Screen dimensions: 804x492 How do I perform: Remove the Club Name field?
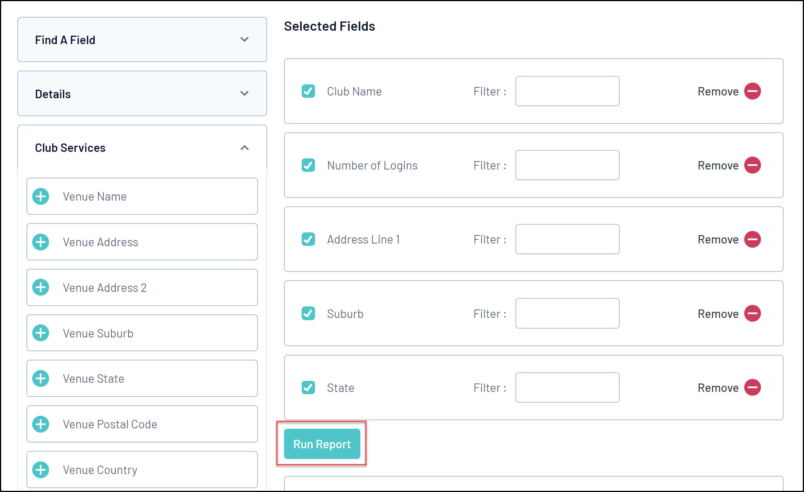pyautogui.click(x=752, y=91)
